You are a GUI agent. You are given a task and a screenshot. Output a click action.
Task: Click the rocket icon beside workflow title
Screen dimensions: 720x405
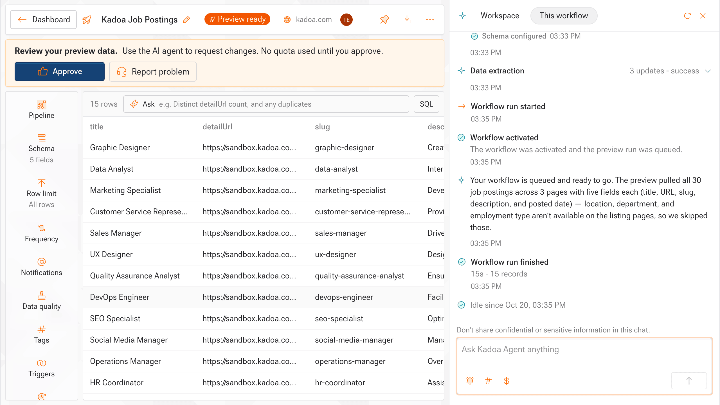[x=87, y=20]
